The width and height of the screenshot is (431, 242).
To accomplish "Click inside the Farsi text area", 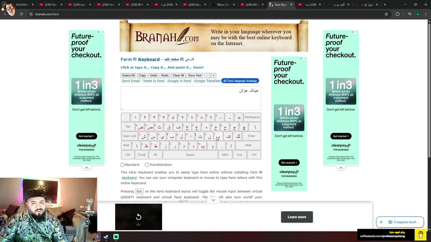I will (x=191, y=98).
